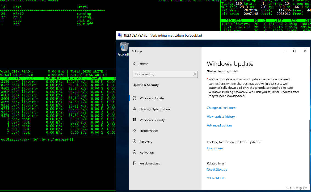Viewport: 311px width, 192px height.
Task: Click Change active hours link
Action: pos(221,108)
